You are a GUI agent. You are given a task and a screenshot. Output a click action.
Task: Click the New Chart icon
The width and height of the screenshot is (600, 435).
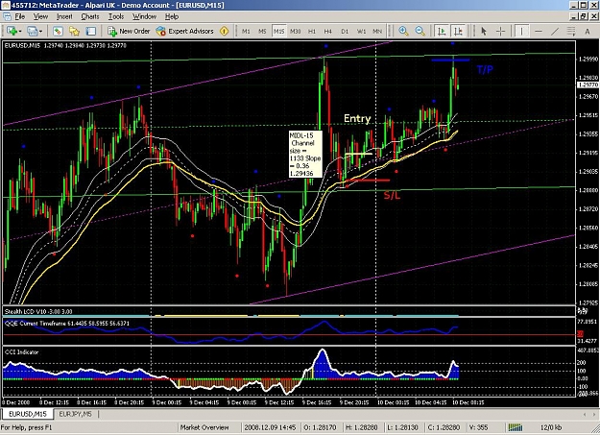12,31
